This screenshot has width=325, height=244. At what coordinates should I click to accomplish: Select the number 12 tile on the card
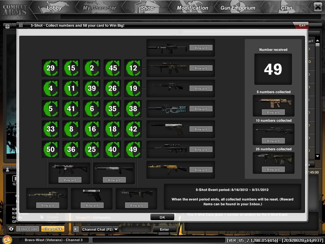[x=133, y=68]
